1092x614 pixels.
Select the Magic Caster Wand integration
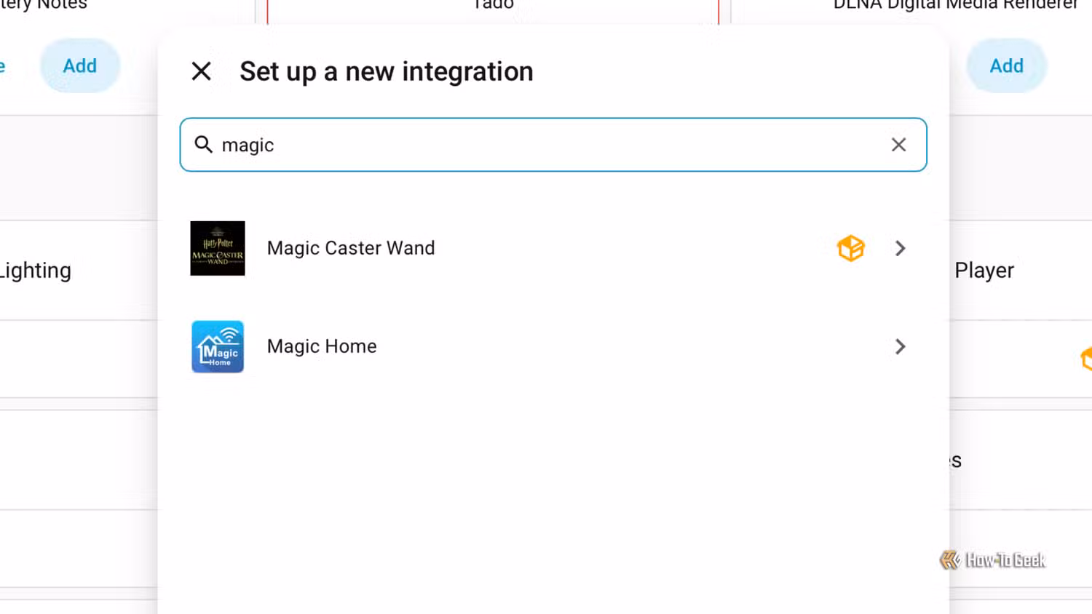[553, 248]
